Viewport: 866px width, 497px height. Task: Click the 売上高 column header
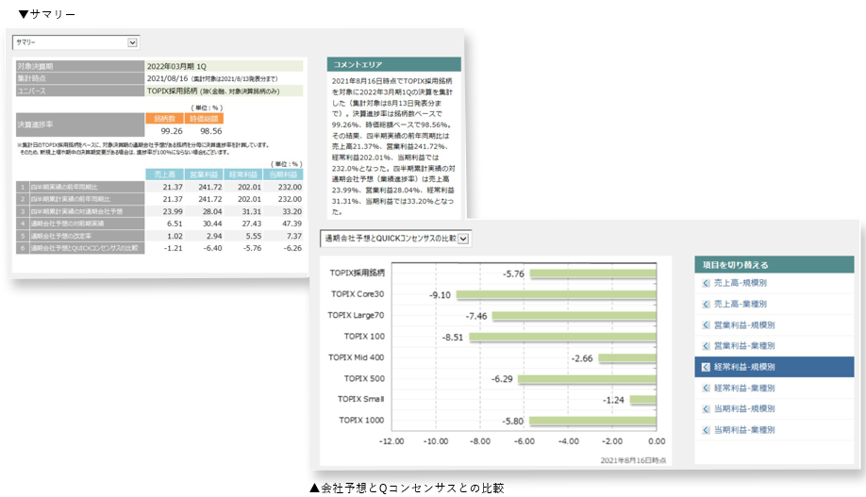coord(164,174)
